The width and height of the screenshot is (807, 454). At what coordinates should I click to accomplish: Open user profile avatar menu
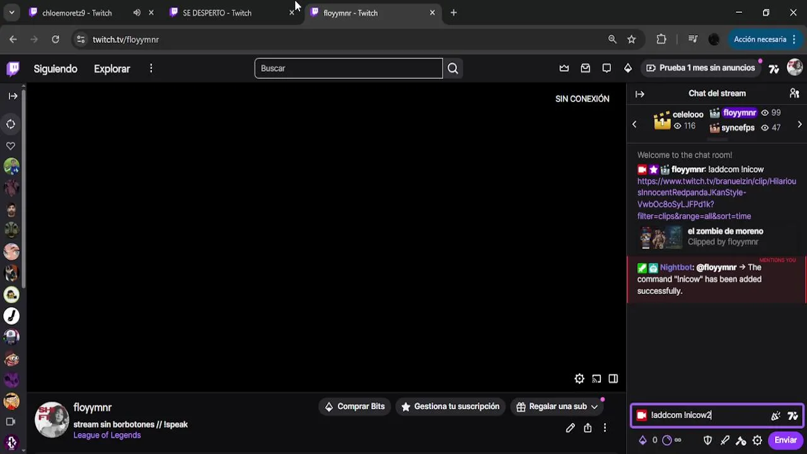(794, 68)
